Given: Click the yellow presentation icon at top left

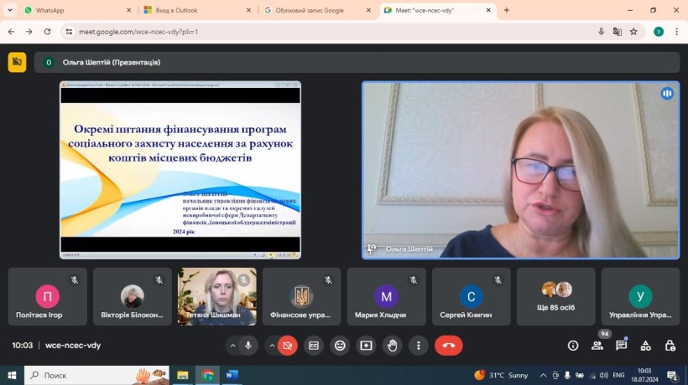Looking at the screenshot, I should (x=17, y=62).
